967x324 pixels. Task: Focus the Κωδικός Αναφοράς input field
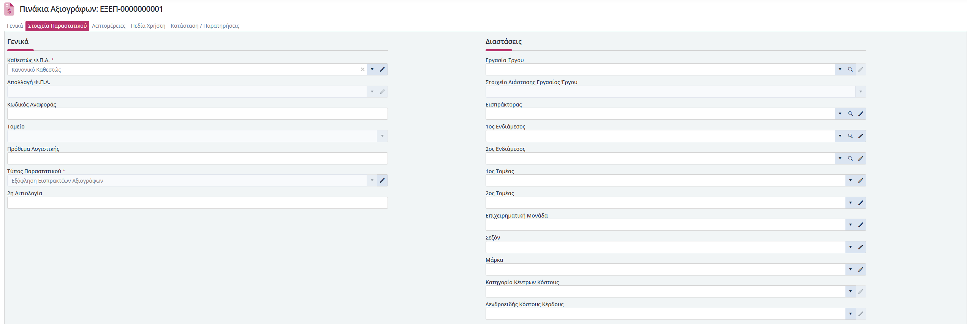(198, 114)
